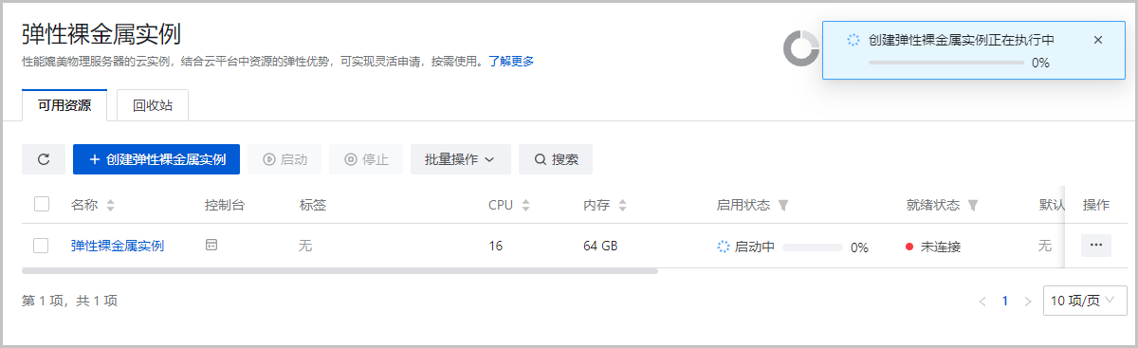Select the 可用资源 tab
1138x348 pixels.
tap(64, 105)
